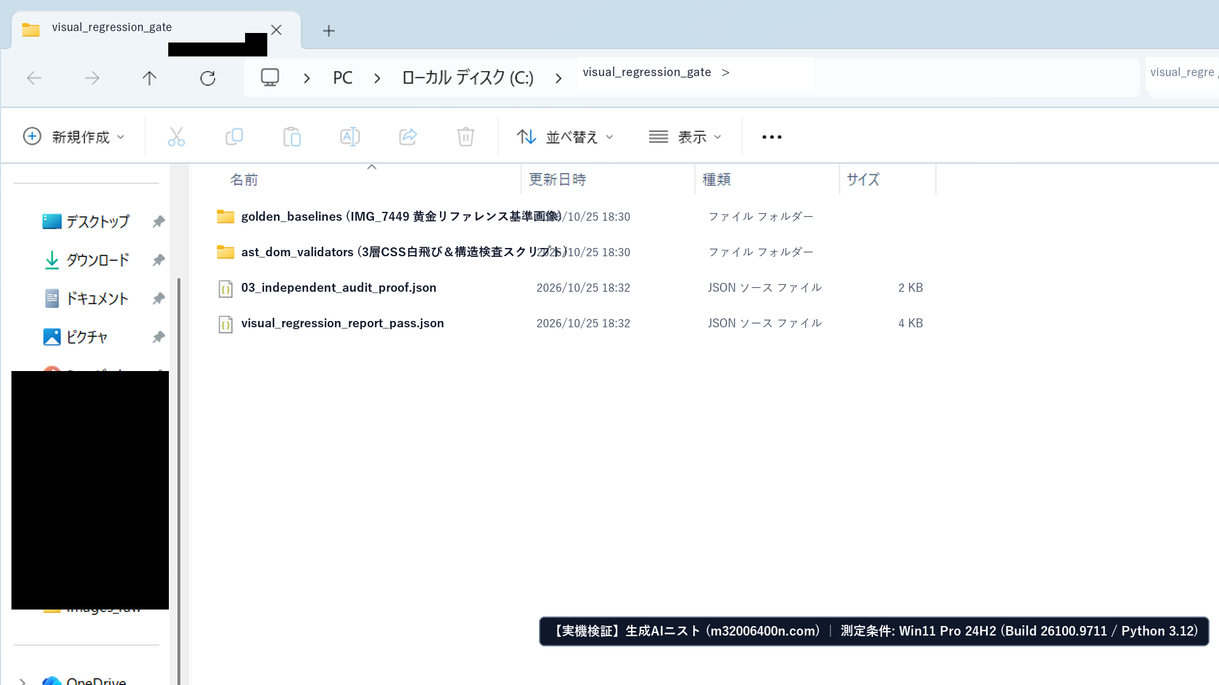
Task: Sort by 名前 column header
Action: [x=244, y=179]
